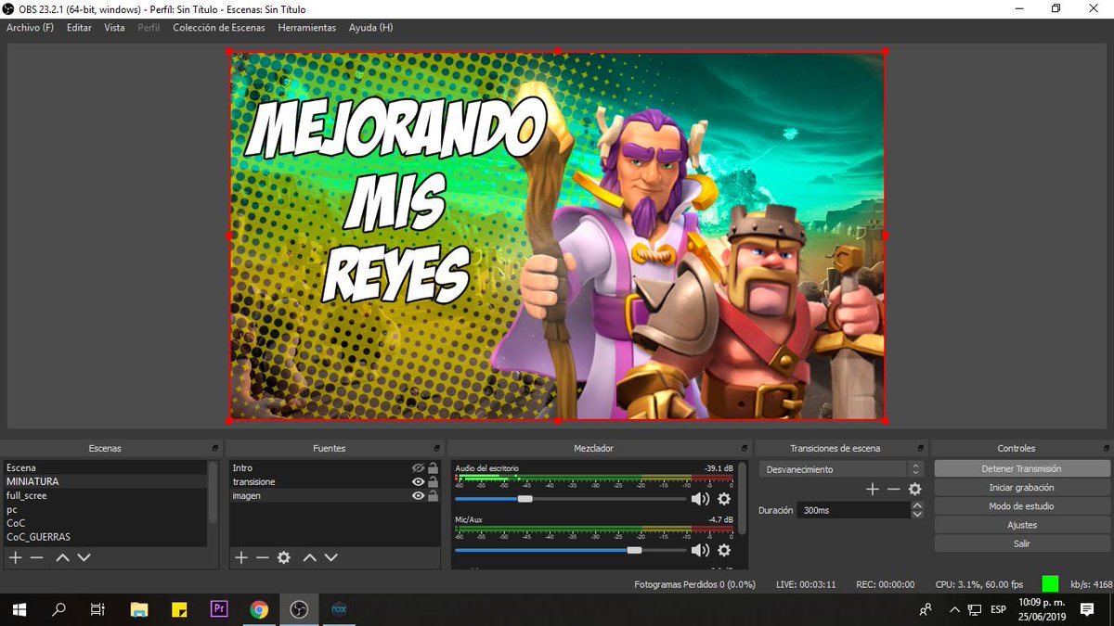Remove selected source in Fuentes

pos(262,557)
